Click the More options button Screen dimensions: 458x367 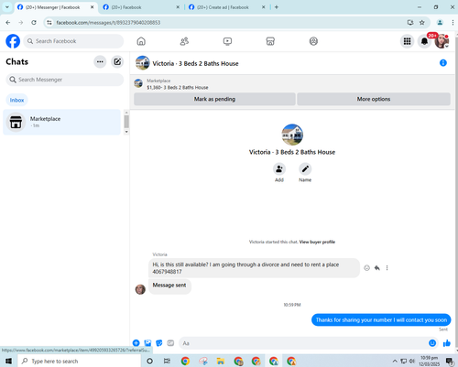pyautogui.click(x=374, y=99)
